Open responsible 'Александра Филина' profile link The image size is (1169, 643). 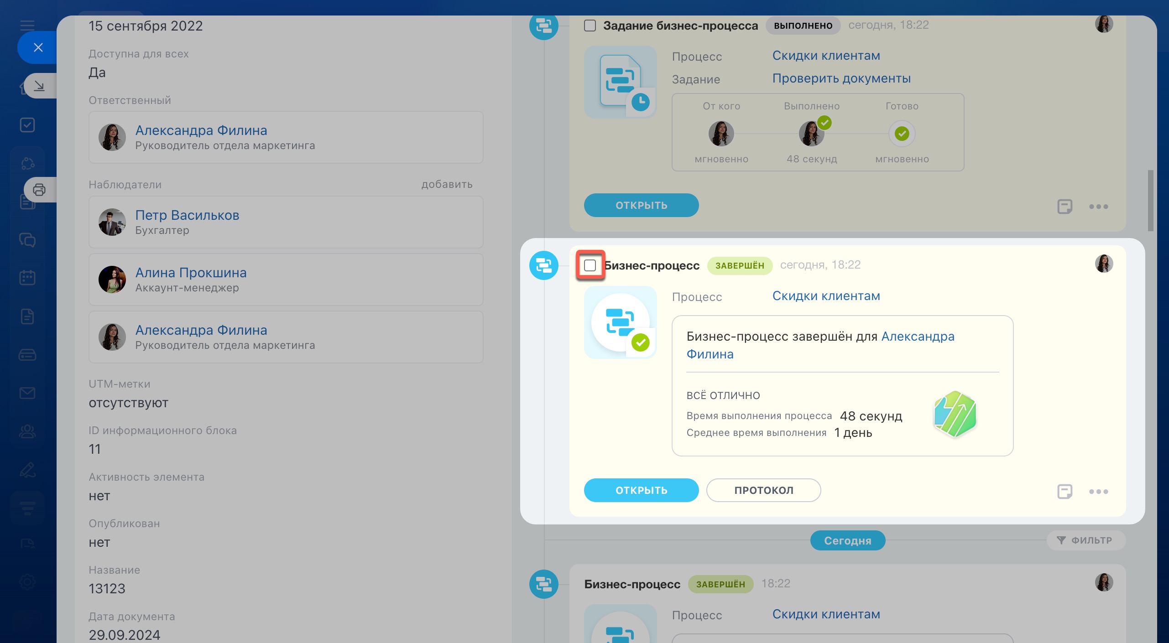pyautogui.click(x=201, y=130)
